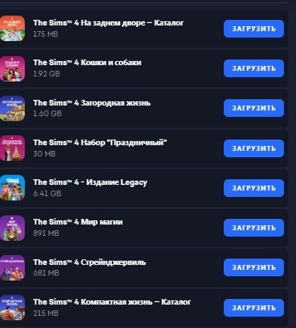Click the Sims 4 Издание Legacy icon

[x=12, y=188]
